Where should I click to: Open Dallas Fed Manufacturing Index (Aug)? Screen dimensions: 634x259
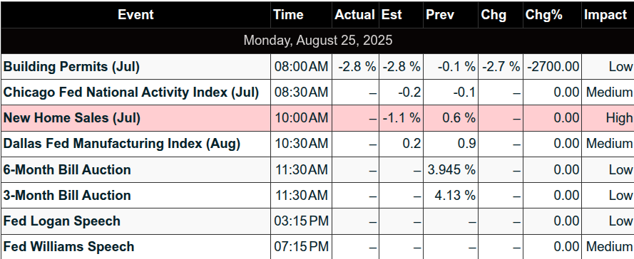point(122,144)
